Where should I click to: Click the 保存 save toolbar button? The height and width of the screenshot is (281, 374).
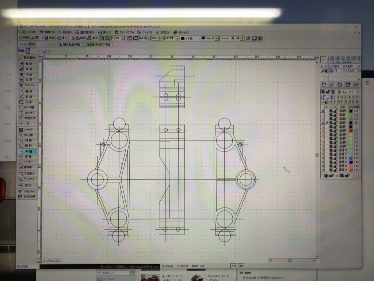[50, 38]
